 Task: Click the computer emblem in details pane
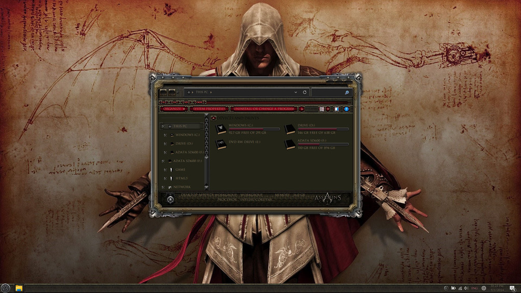point(170,199)
